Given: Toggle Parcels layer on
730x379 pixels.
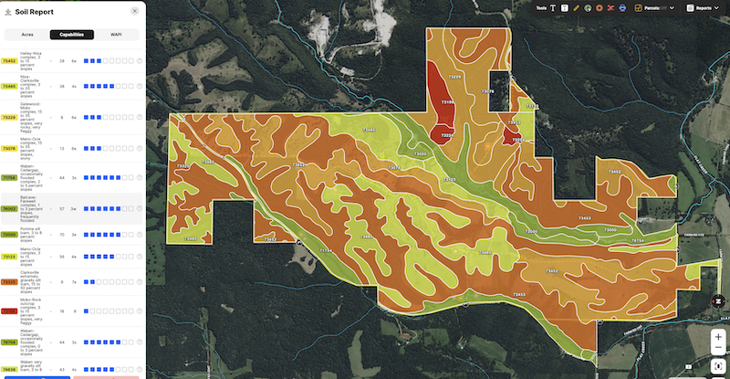Looking at the screenshot, I should 638,7.
